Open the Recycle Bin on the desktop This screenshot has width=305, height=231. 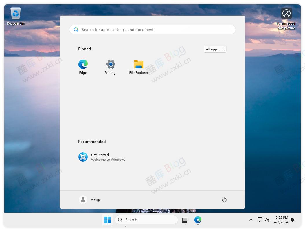click(15, 13)
